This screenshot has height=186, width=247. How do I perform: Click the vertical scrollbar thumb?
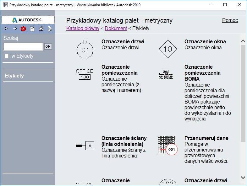point(243,93)
